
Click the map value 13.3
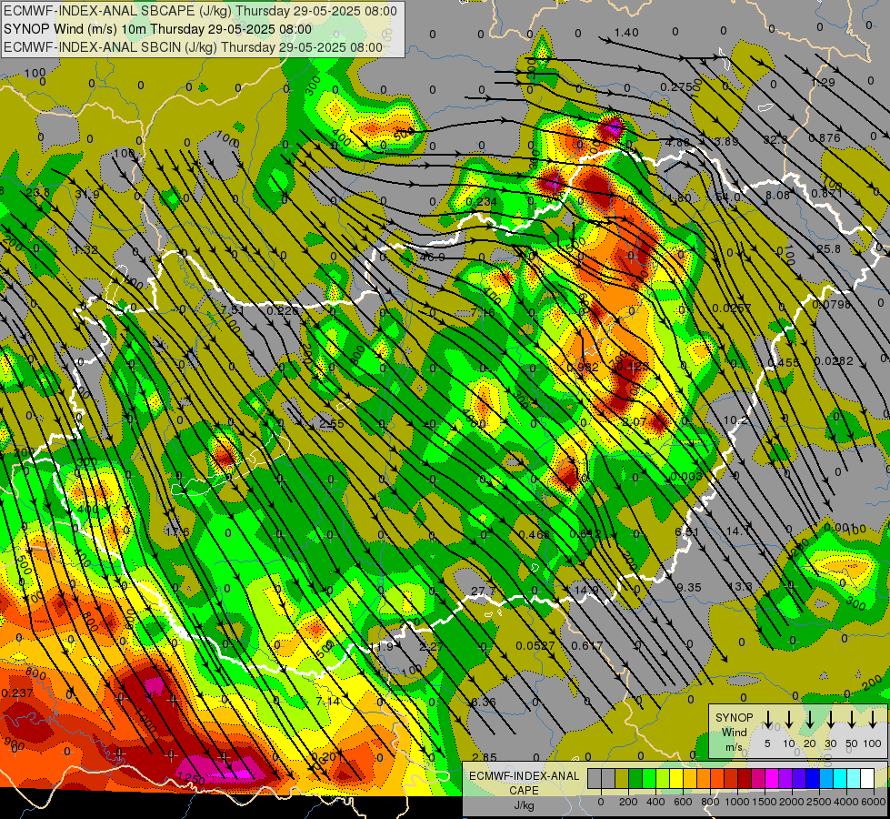(740, 587)
